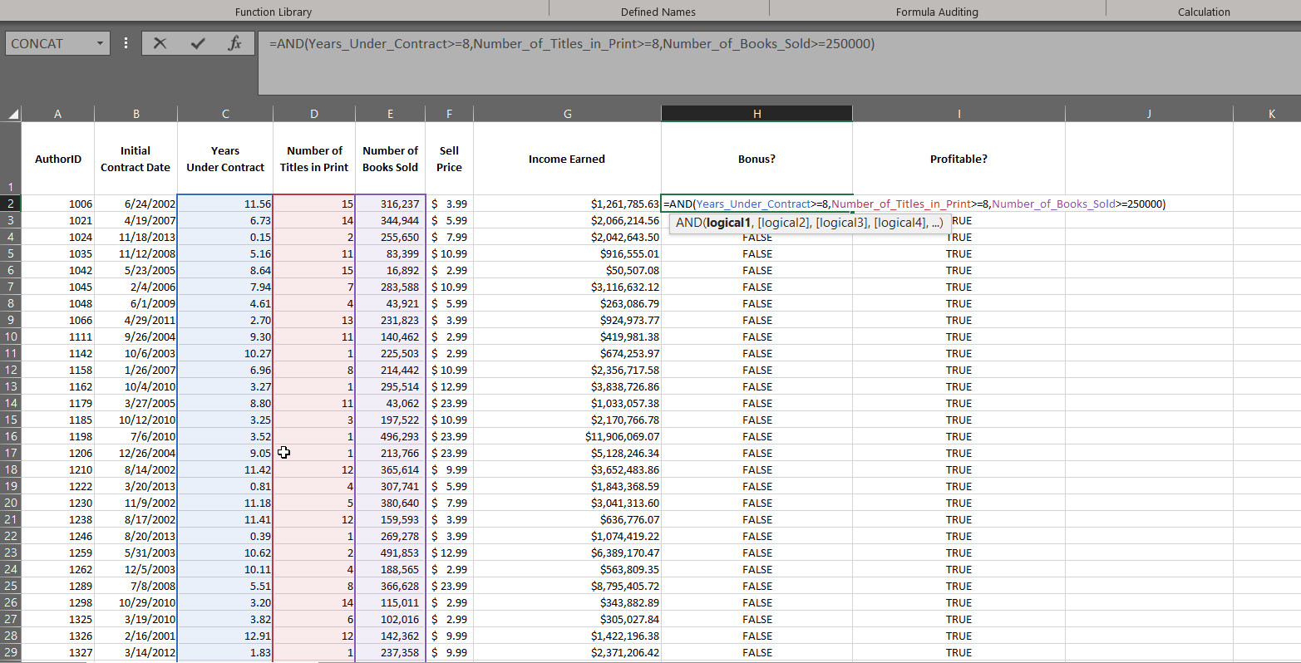Screen dimensions: 1301x663
Task: Cancel the formula entry with the X button
Action: pyautogui.click(x=160, y=44)
